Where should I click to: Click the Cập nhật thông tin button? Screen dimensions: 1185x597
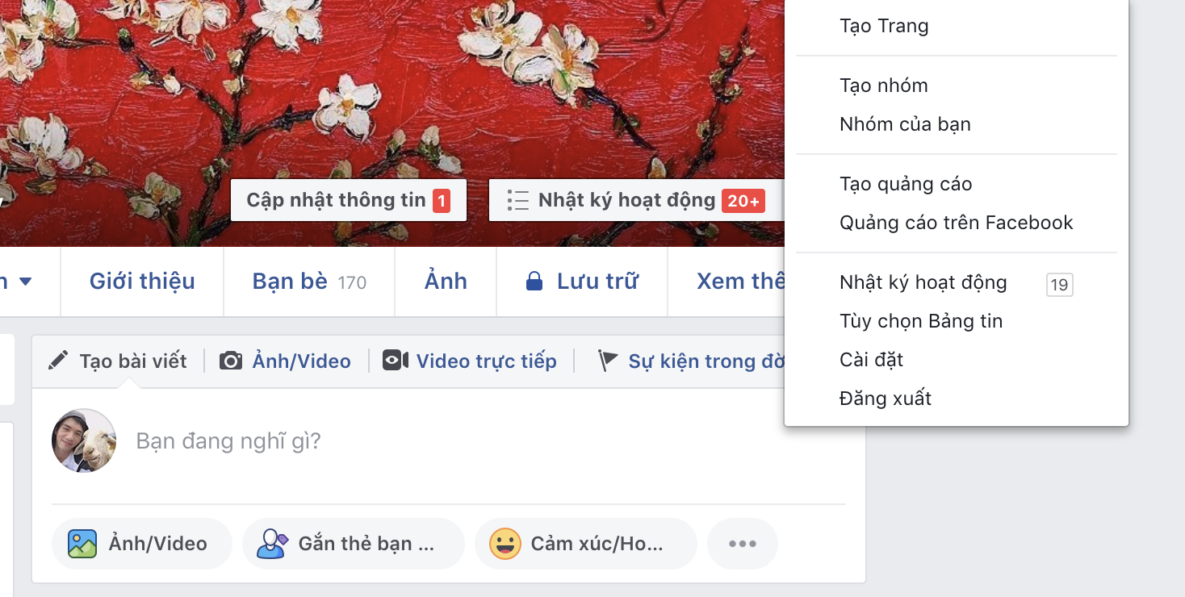click(348, 200)
